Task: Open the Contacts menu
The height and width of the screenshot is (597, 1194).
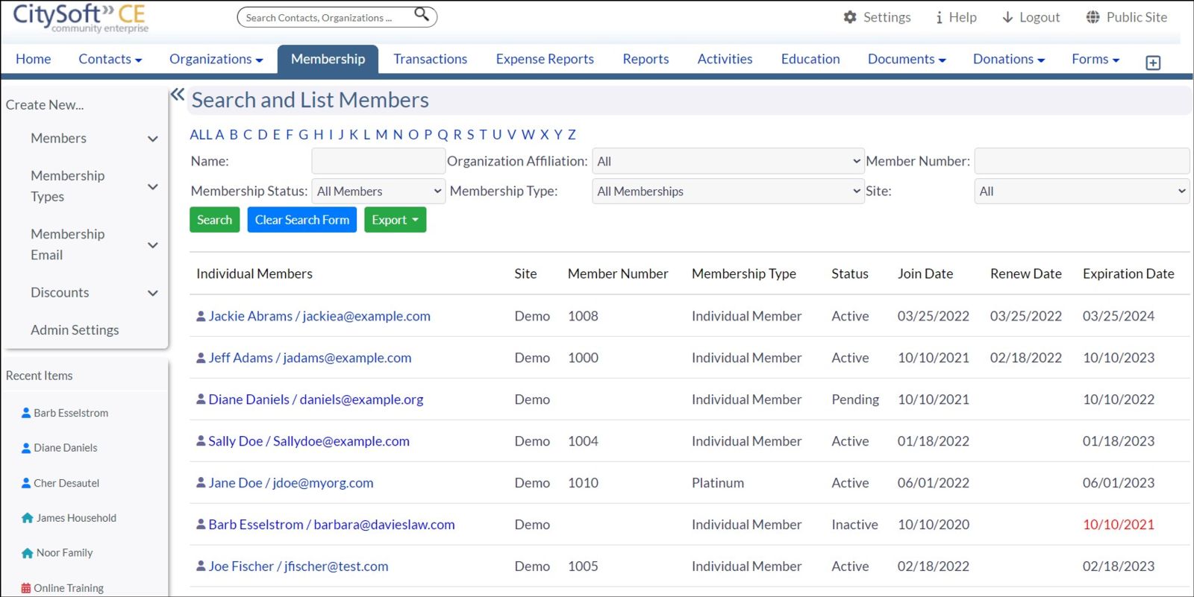Action: pyautogui.click(x=110, y=59)
